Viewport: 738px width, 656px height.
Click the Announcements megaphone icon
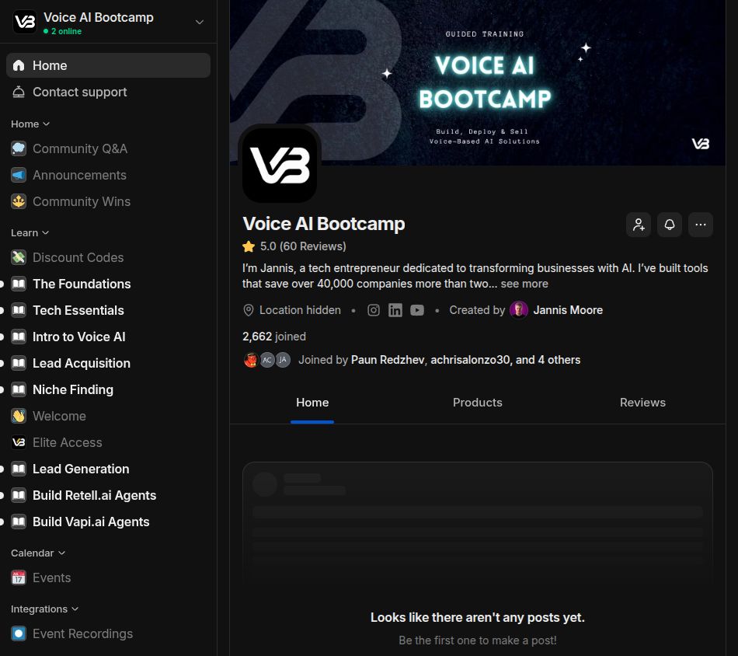pyautogui.click(x=19, y=175)
